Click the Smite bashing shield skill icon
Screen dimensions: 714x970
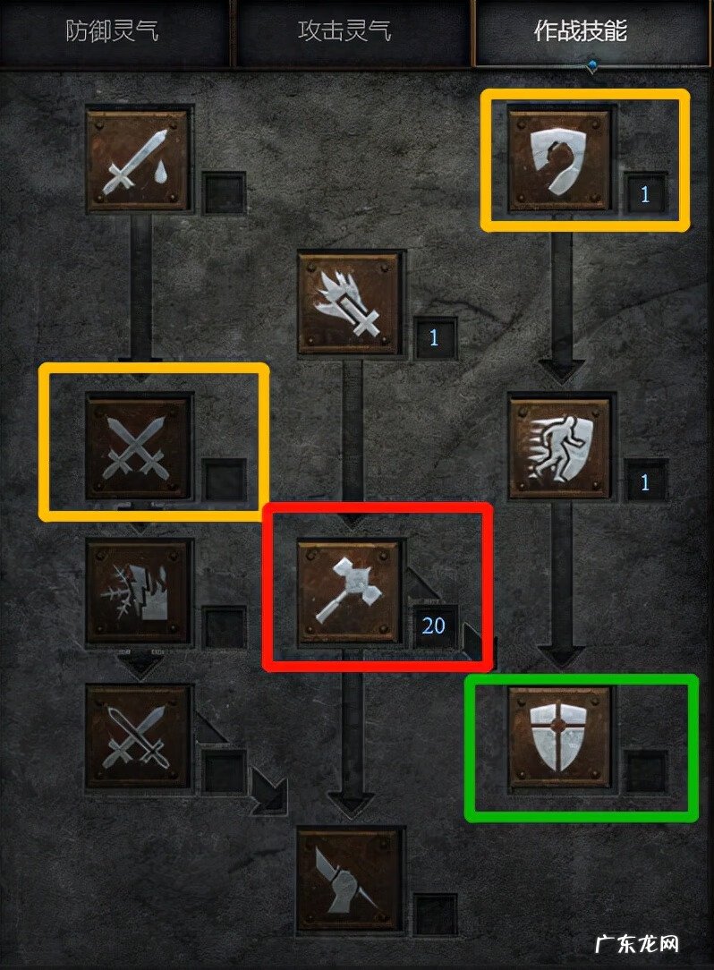point(559,161)
